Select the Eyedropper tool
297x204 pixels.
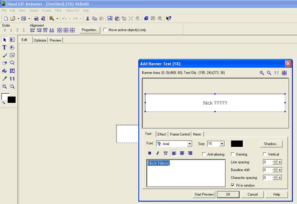click(x=4, y=79)
